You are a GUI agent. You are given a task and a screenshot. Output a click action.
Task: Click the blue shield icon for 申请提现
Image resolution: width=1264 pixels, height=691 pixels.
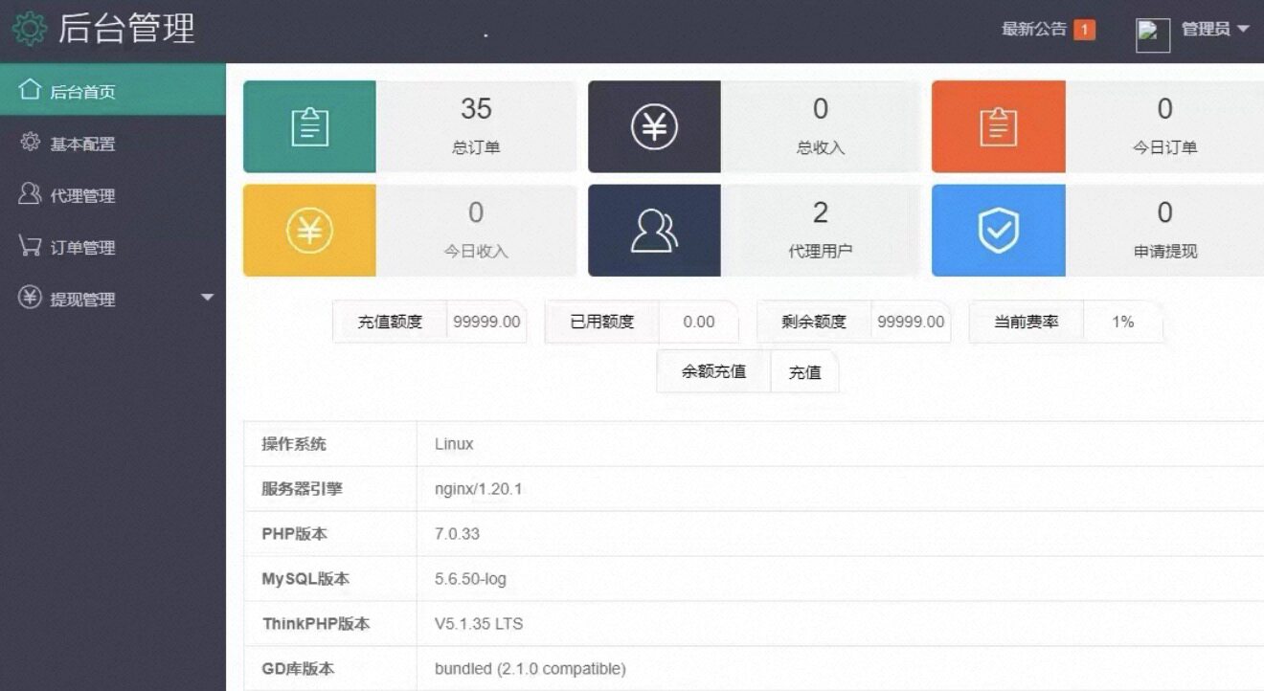pos(998,230)
